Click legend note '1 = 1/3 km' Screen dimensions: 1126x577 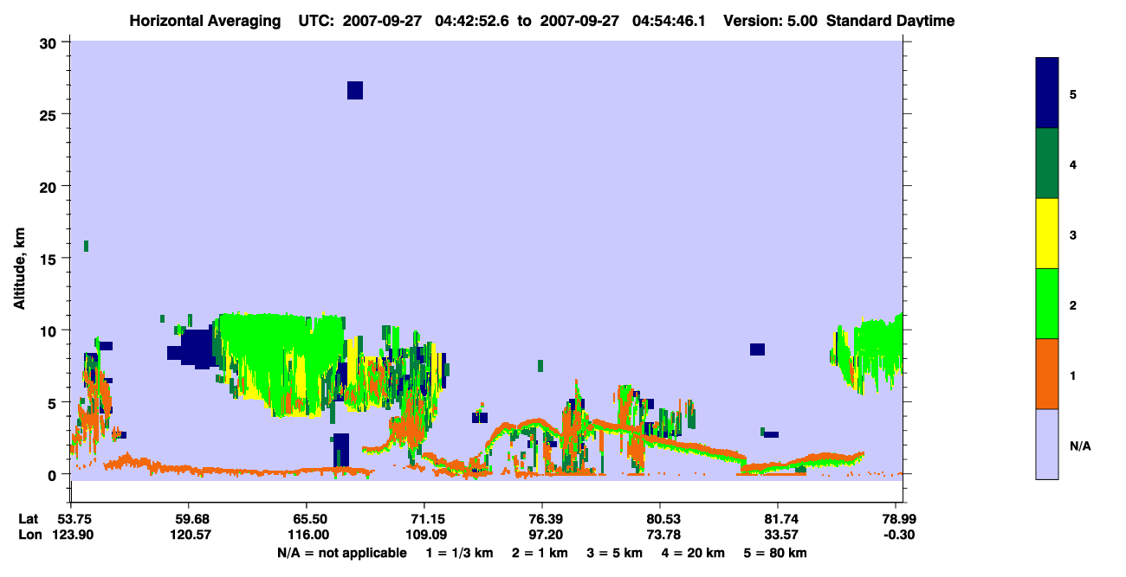click(459, 553)
